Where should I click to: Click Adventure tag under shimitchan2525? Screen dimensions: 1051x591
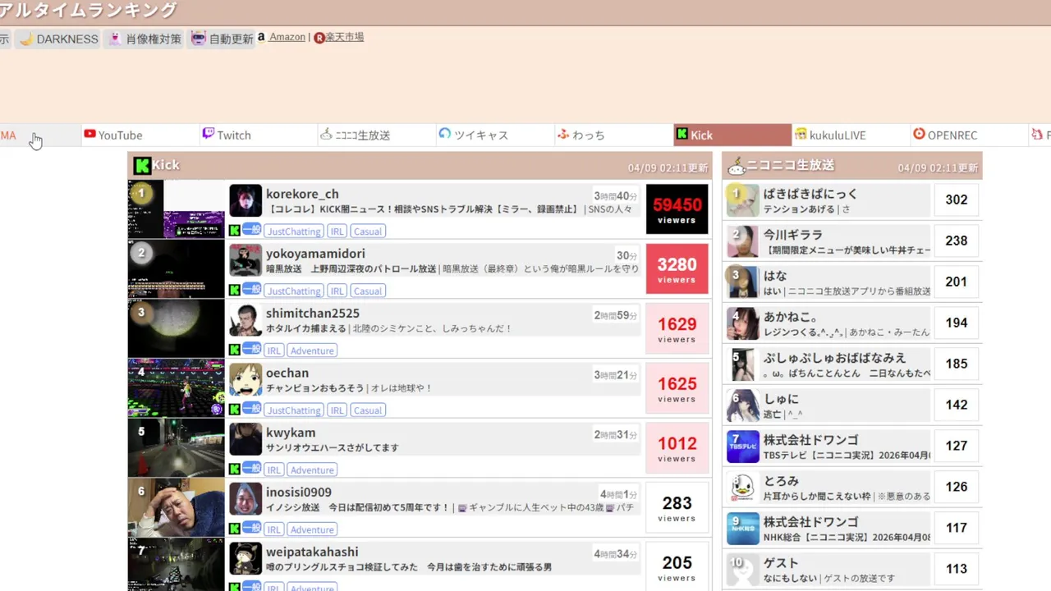(x=312, y=350)
